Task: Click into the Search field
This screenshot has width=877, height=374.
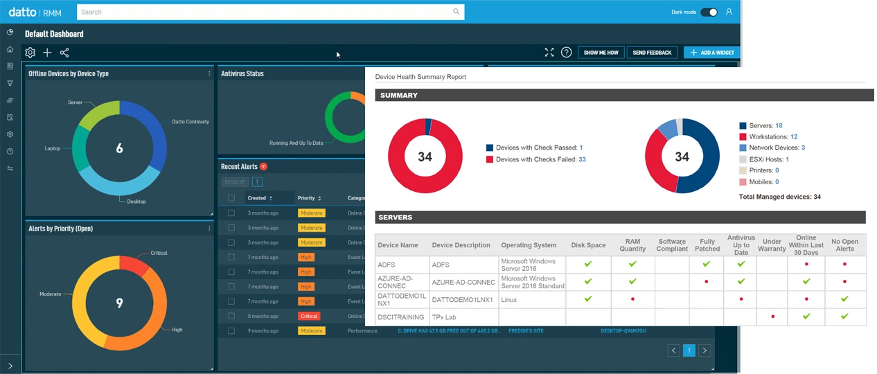Action: coord(269,12)
